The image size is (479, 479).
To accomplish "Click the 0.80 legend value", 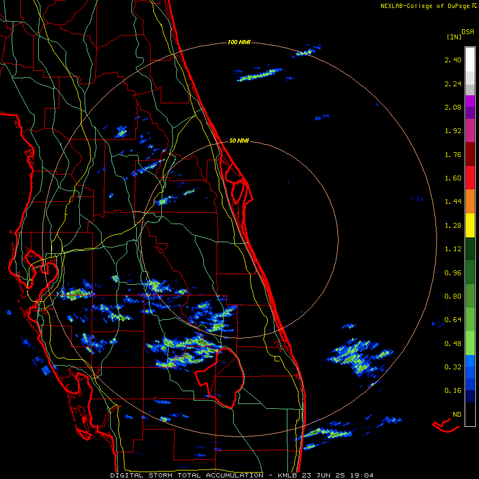I will click(453, 296).
